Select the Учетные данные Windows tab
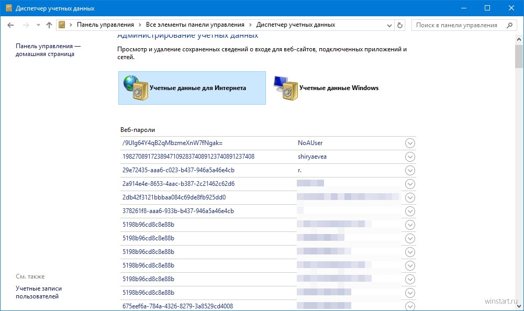Screen dimensions: 524x311 pyautogui.click(x=326, y=88)
